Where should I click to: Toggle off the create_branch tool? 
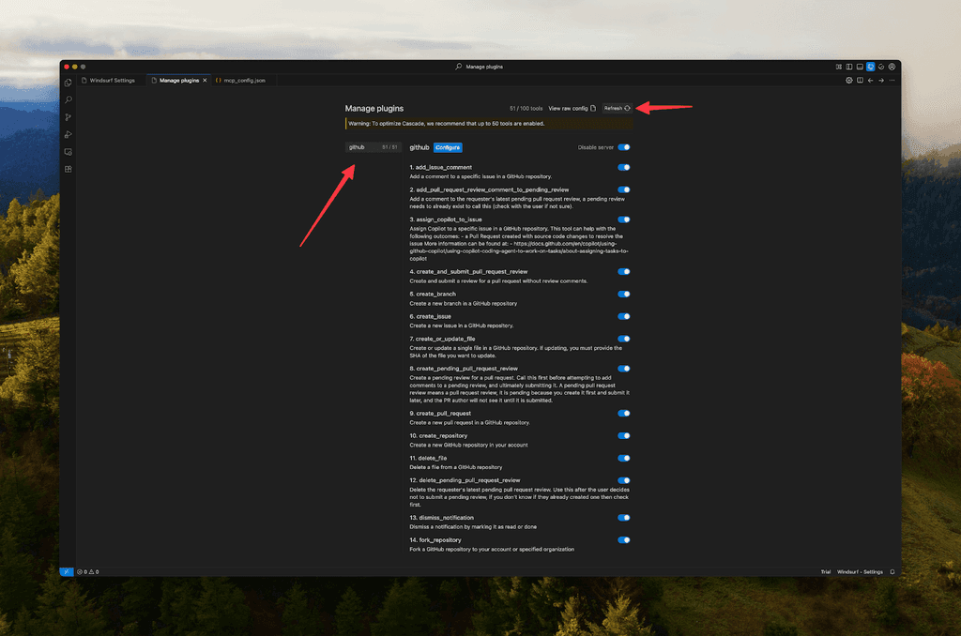624,294
